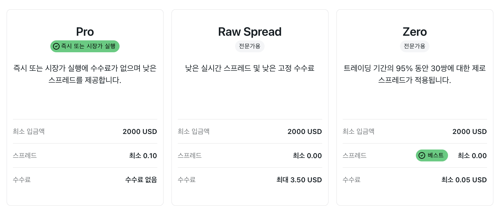The height and width of the screenshot is (215, 500).
Task: Click the 전문가용 tag under Raw Spread
Action: 250,46
